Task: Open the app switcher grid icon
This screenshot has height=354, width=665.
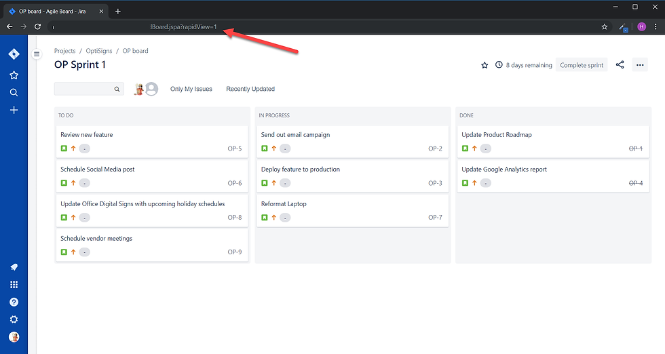Action: (14, 284)
